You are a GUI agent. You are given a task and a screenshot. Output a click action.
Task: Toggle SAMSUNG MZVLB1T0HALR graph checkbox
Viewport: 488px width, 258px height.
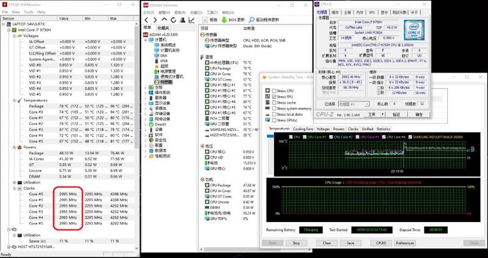point(410,137)
